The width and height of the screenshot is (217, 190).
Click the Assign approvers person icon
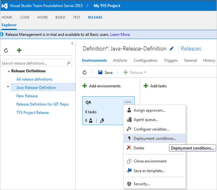pos(129,110)
